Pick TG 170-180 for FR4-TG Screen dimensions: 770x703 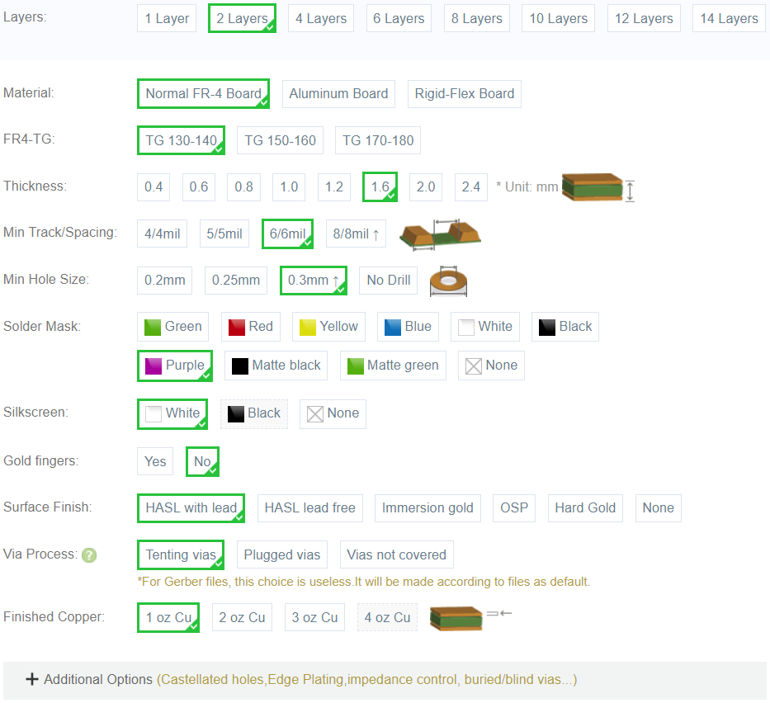pos(378,140)
